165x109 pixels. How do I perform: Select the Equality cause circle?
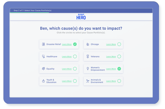tap(75, 69)
